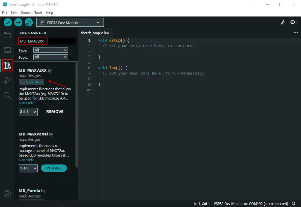301x207 pixels.
Task: Open the Serial Monitor
Action: [293, 22]
